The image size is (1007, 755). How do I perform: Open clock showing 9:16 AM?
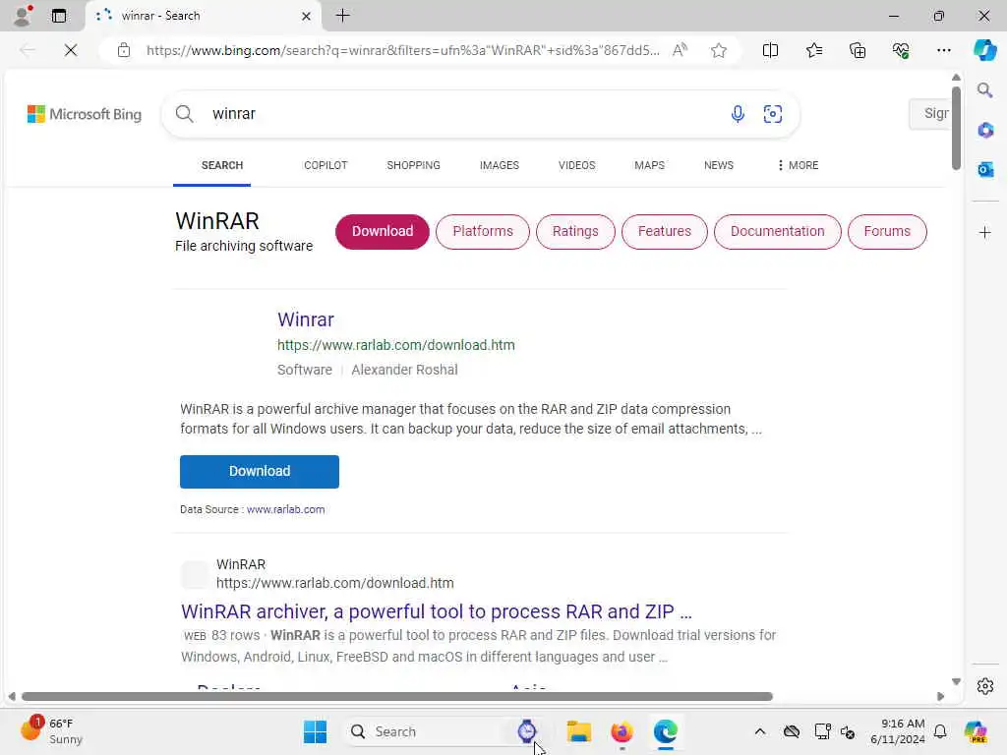coord(898,731)
